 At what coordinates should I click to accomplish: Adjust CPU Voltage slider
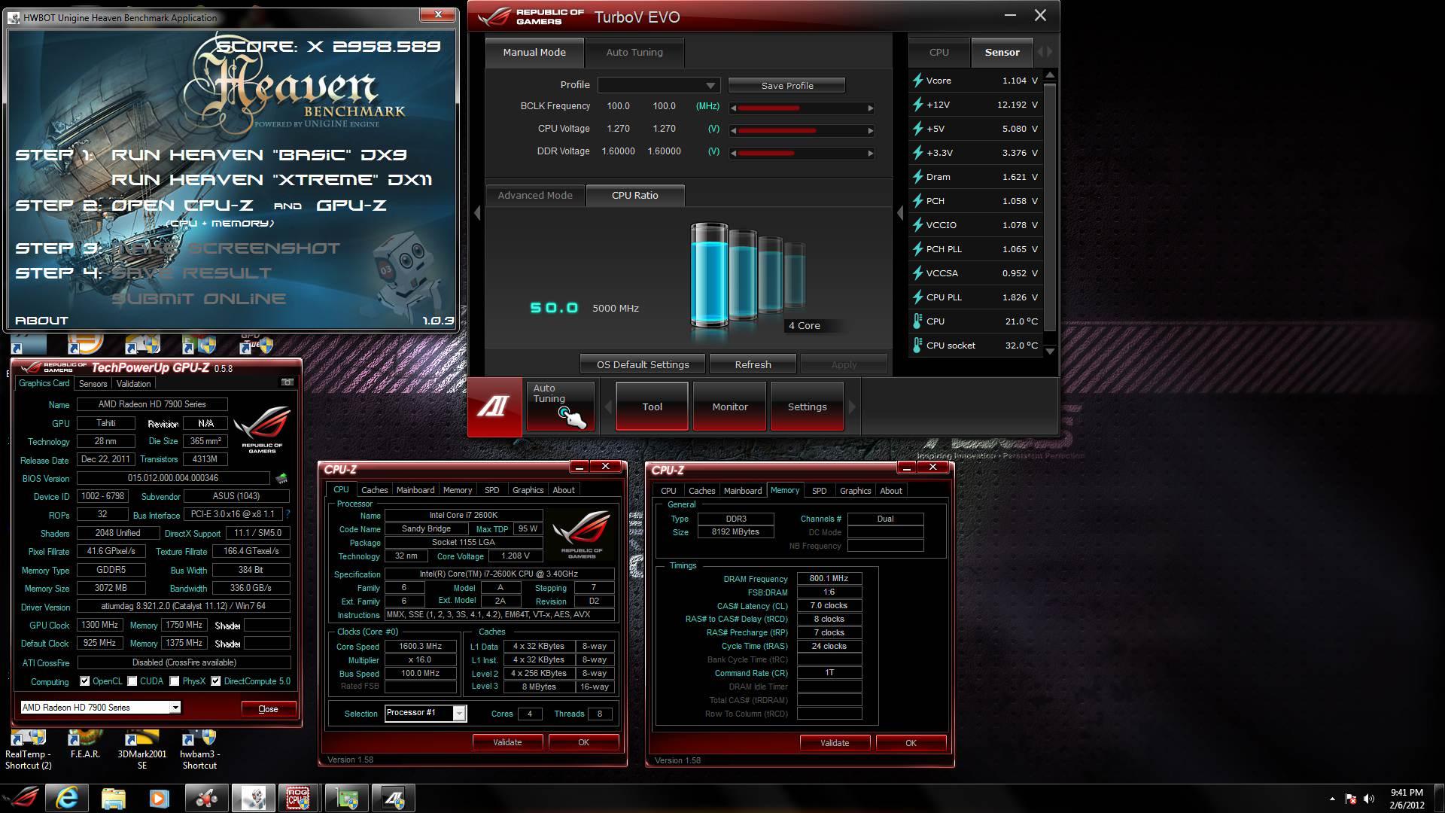(802, 130)
